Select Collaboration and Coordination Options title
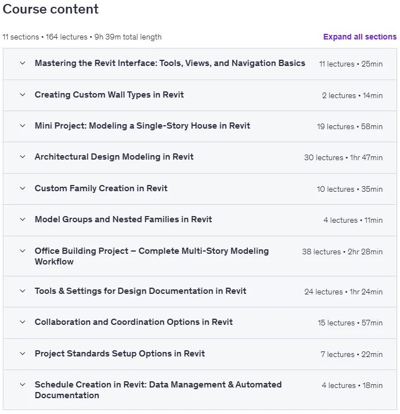The height and width of the screenshot is (414, 400). pyautogui.click(x=134, y=322)
